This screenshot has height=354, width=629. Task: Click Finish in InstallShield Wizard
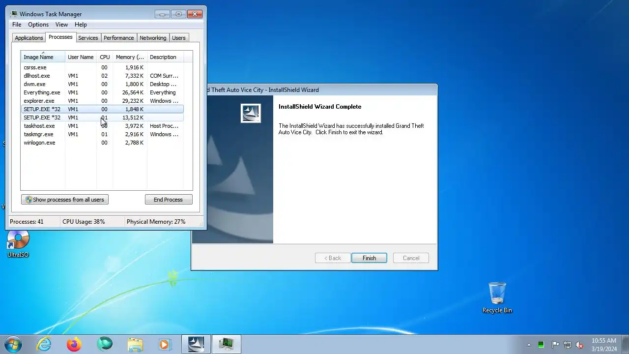[369, 258]
